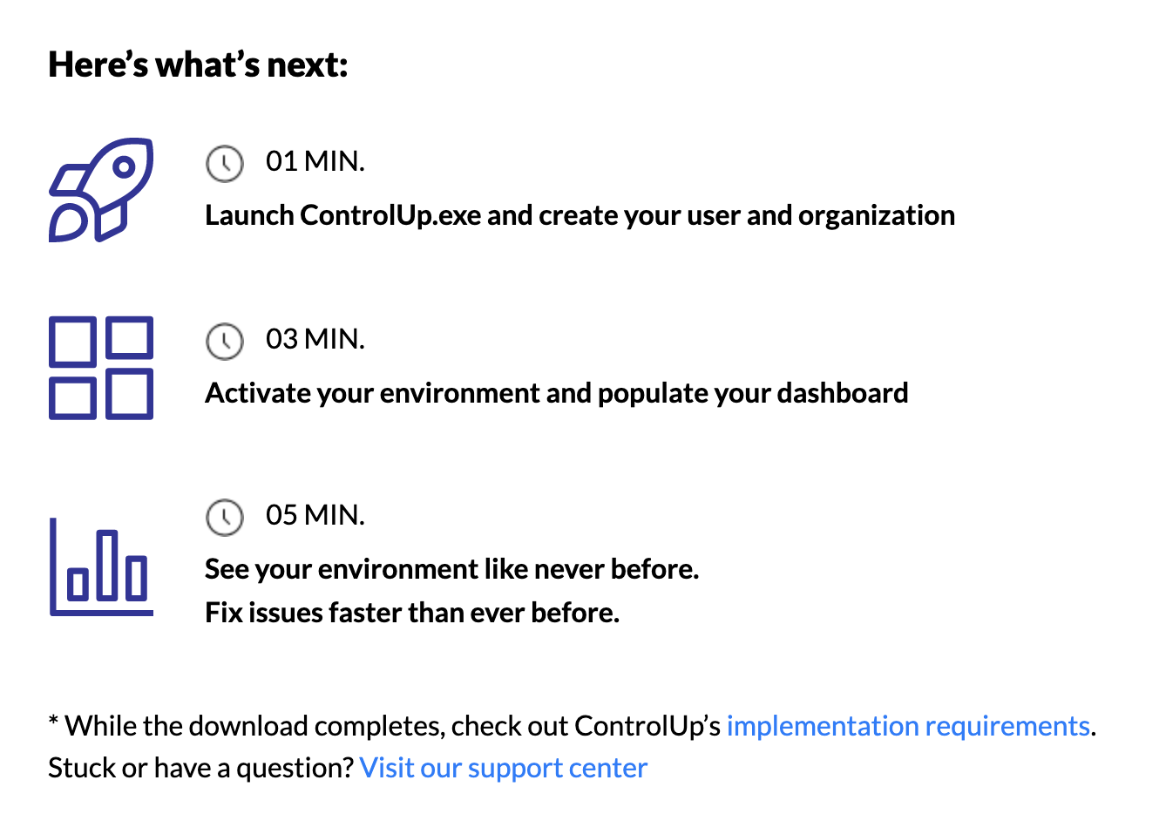Click the clock icon beside 01 MIN.
Image resolution: width=1166 pixels, height=814 pixels.
[225, 163]
